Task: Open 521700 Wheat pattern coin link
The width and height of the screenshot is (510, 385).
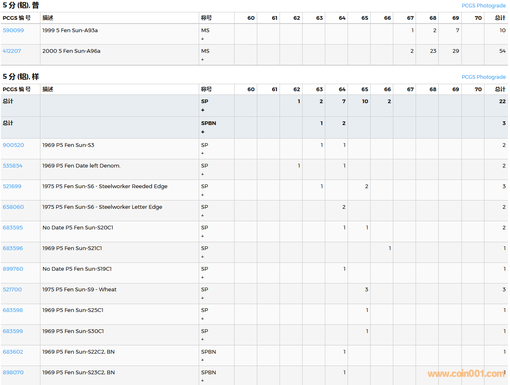Action: point(12,289)
